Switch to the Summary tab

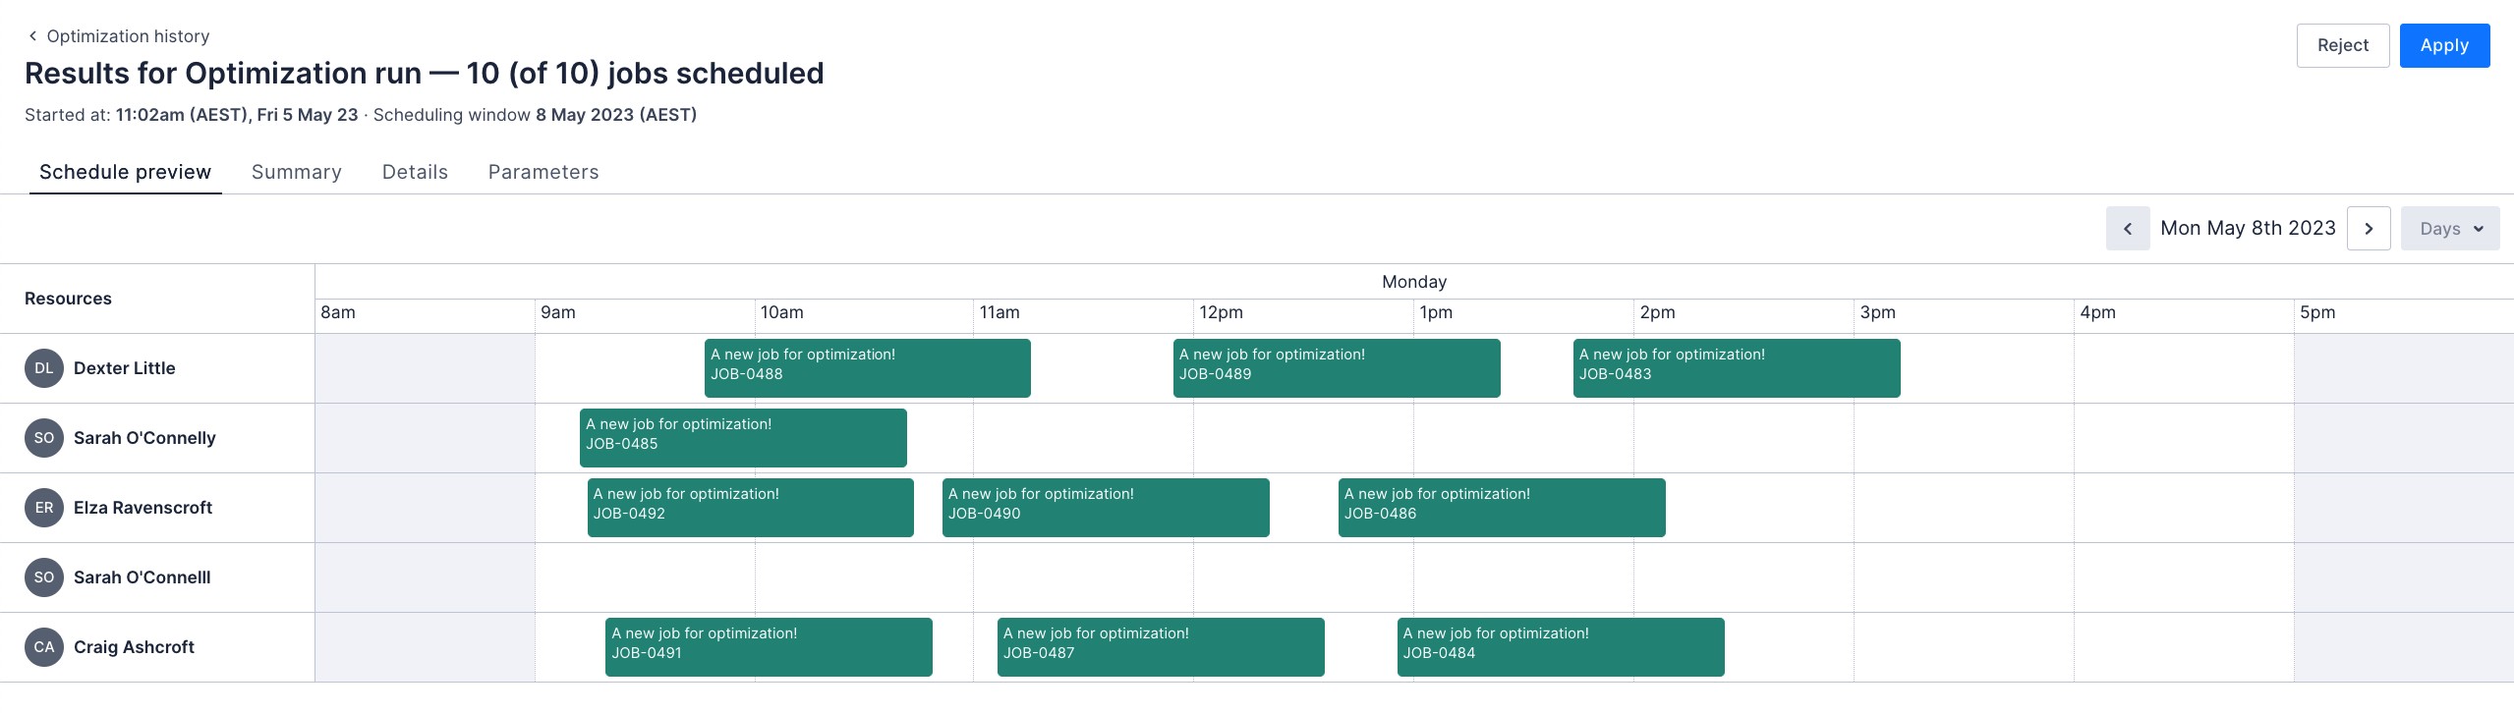click(x=297, y=172)
